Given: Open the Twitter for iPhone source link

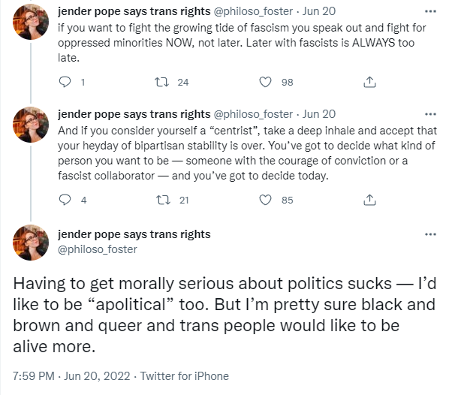Looking at the screenshot, I should [185, 375].
